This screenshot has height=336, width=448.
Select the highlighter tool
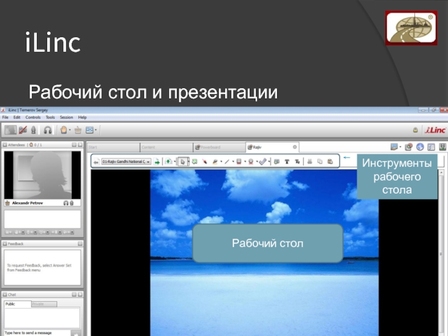[215, 162]
